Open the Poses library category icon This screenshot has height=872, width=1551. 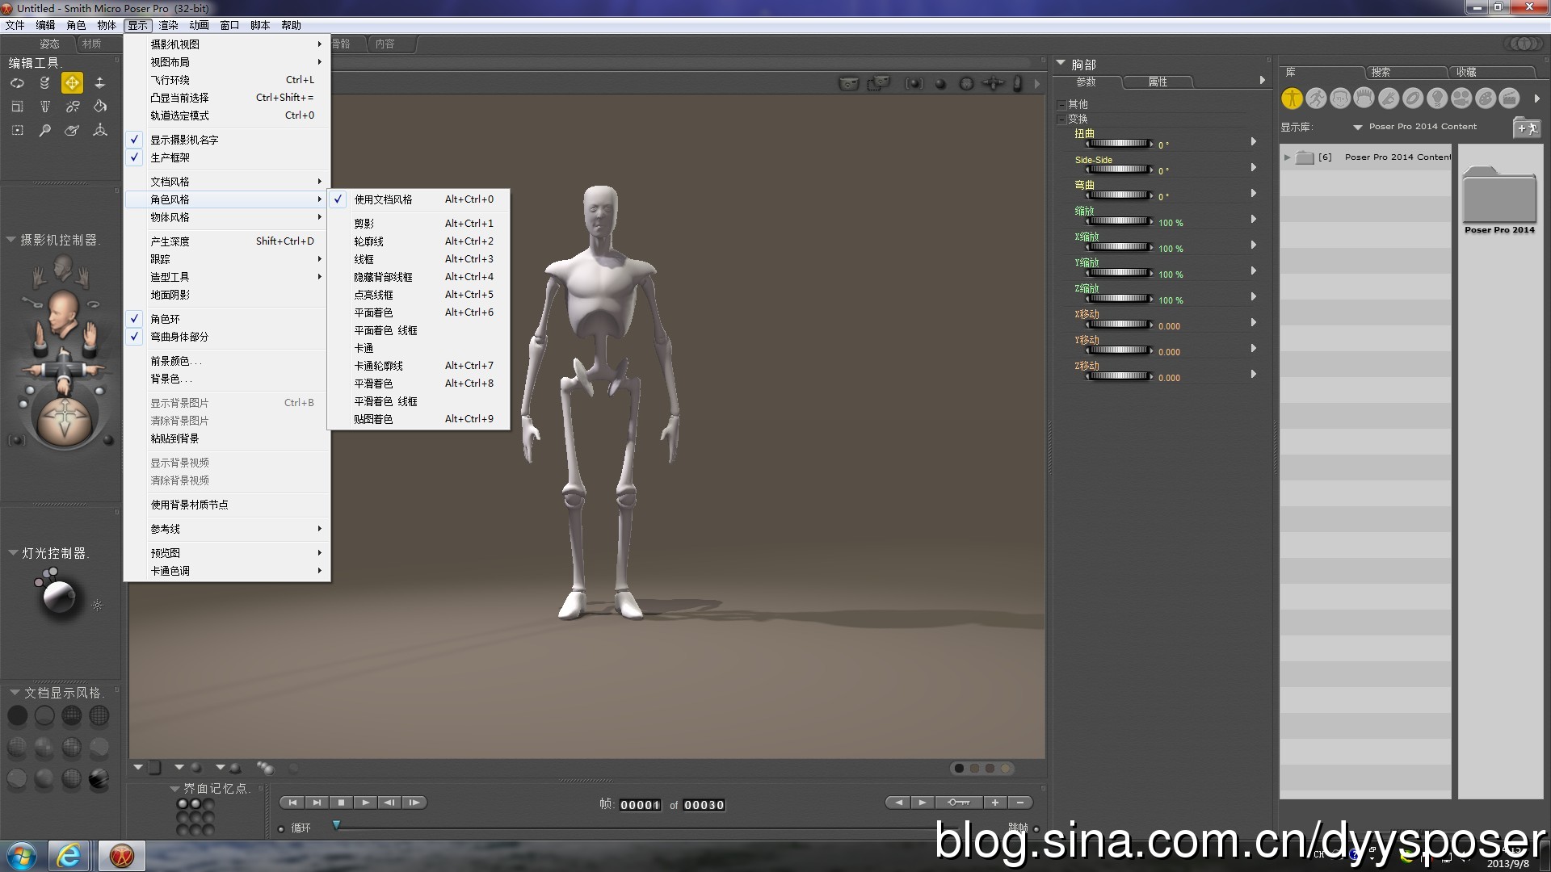[1315, 98]
